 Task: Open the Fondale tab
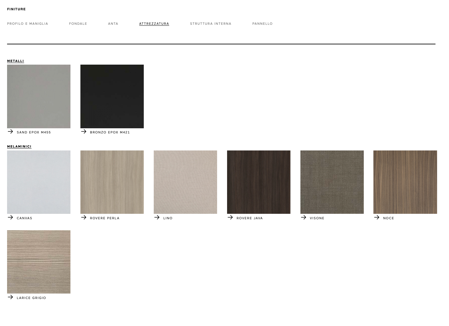pyautogui.click(x=78, y=24)
